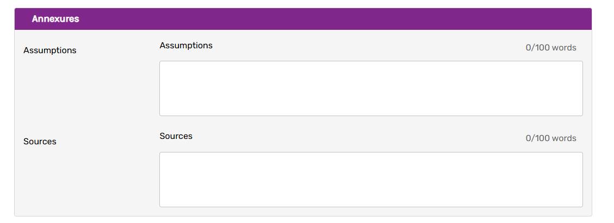This screenshot has height=223, width=614.
Task: Click the purple Annexures header bar
Action: 326,19
